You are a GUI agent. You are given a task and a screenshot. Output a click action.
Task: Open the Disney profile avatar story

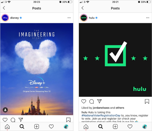pos(5,18)
